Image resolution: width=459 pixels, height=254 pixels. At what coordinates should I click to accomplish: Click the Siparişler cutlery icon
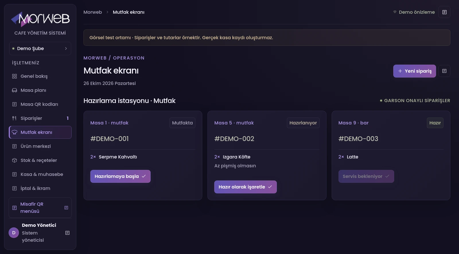[14, 118]
